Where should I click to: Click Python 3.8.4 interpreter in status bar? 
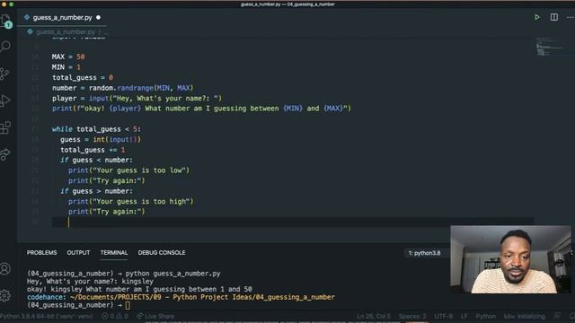click(x=46, y=316)
